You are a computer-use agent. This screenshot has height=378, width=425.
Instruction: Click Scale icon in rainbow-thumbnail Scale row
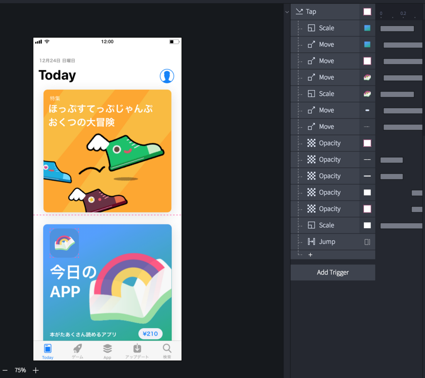click(x=311, y=94)
